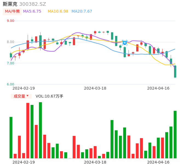Toggle the MA/牛熊 indicator button

click(12, 12)
